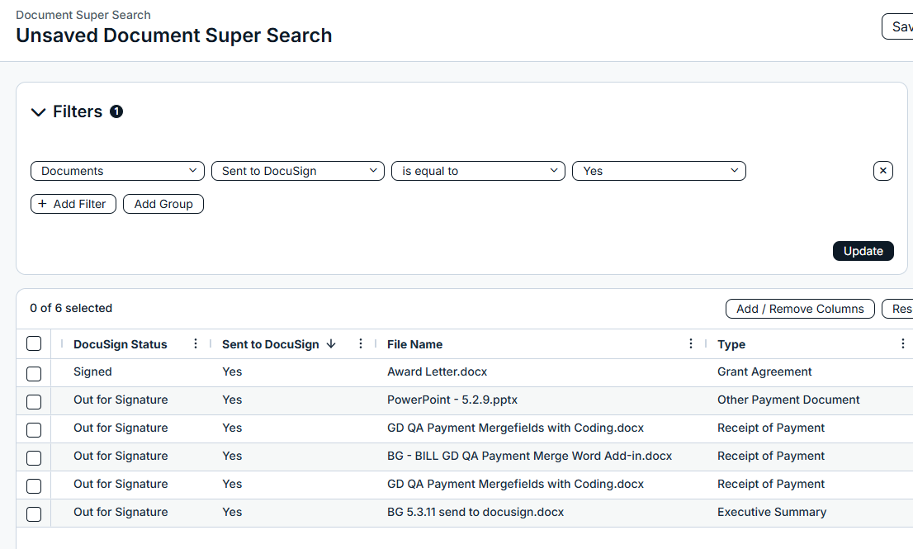Click BG 5.3.11 send to docusign.docx

pos(475,512)
